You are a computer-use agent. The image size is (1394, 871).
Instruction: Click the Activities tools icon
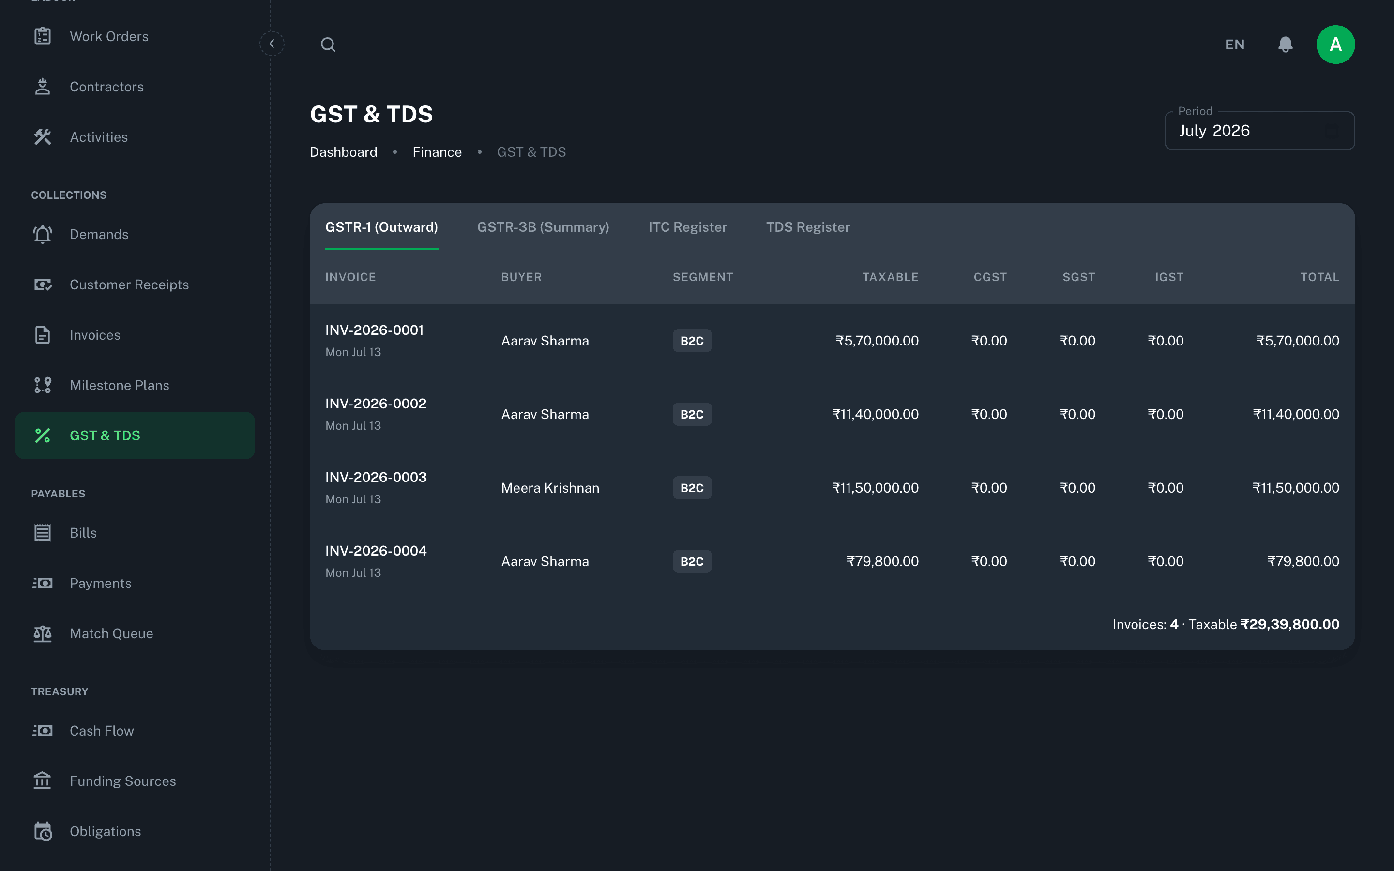(43, 137)
